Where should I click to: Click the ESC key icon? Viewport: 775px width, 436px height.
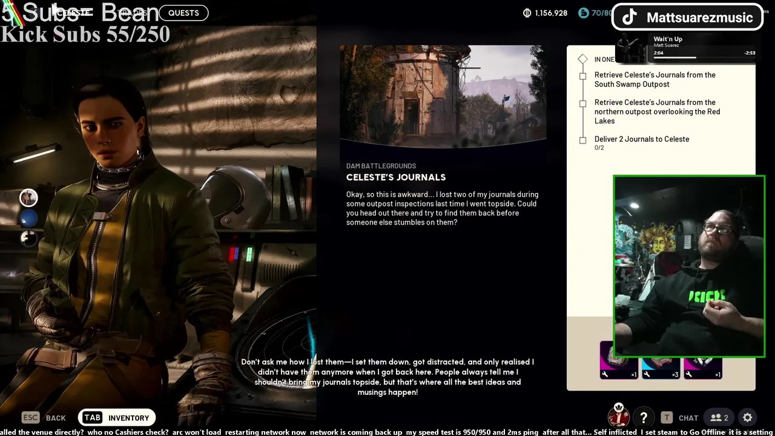tap(30, 417)
